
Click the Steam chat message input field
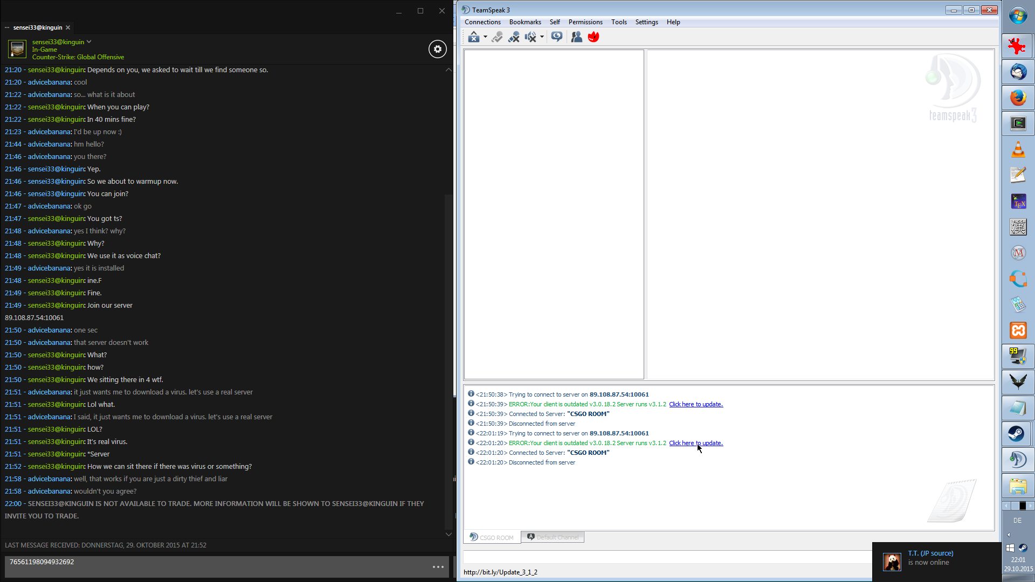pos(216,566)
